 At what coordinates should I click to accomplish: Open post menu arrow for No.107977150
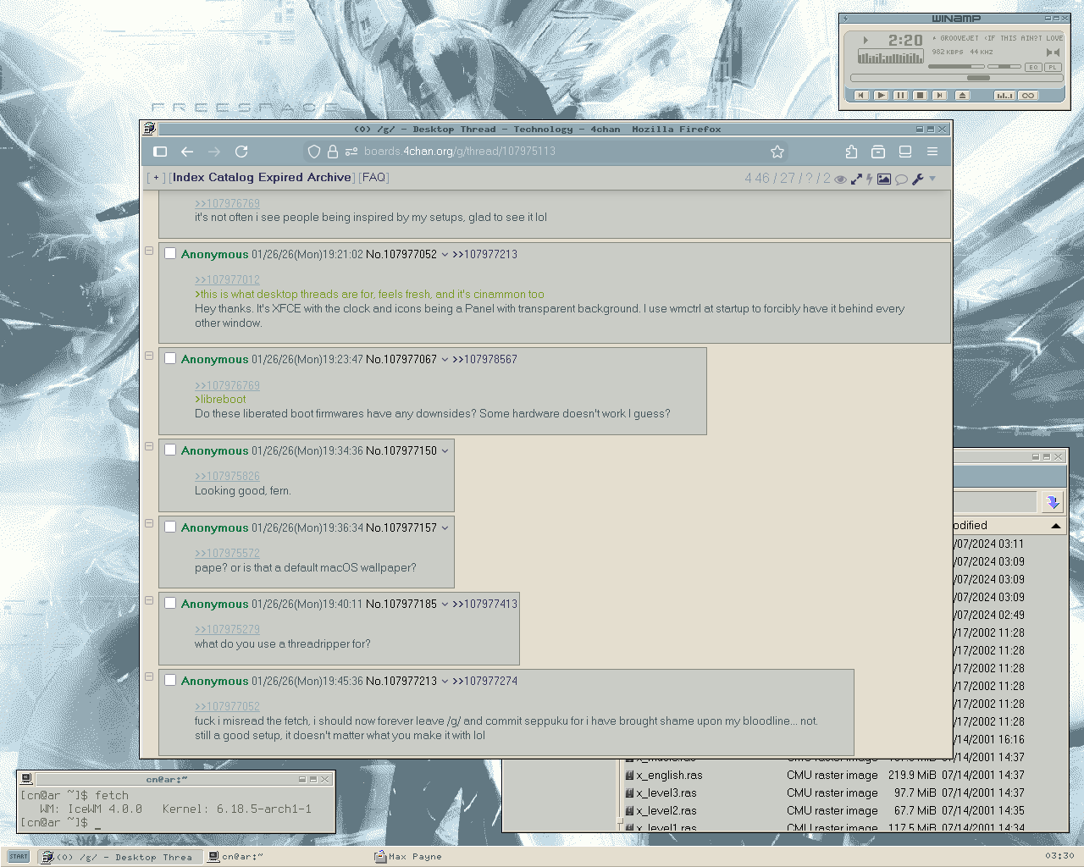(x=445, y=451)
